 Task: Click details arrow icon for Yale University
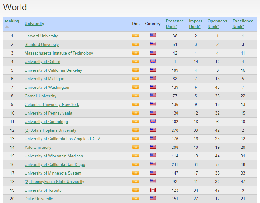pyautogui.click(x=135, y=147)
